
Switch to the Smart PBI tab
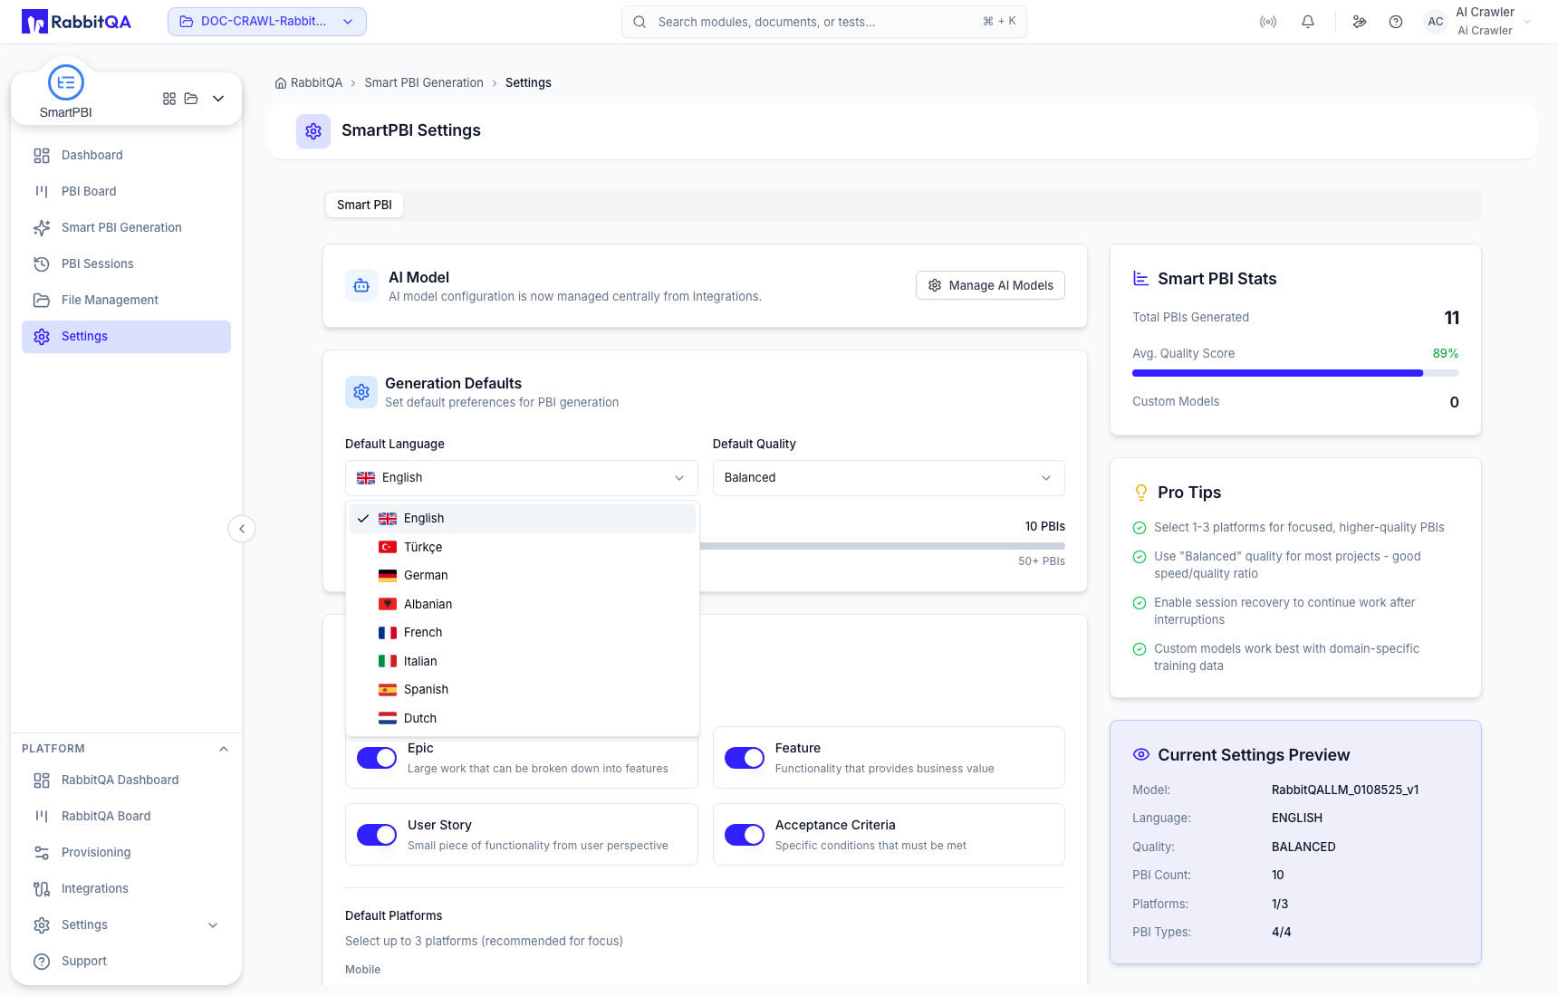[x=364, y=206]
